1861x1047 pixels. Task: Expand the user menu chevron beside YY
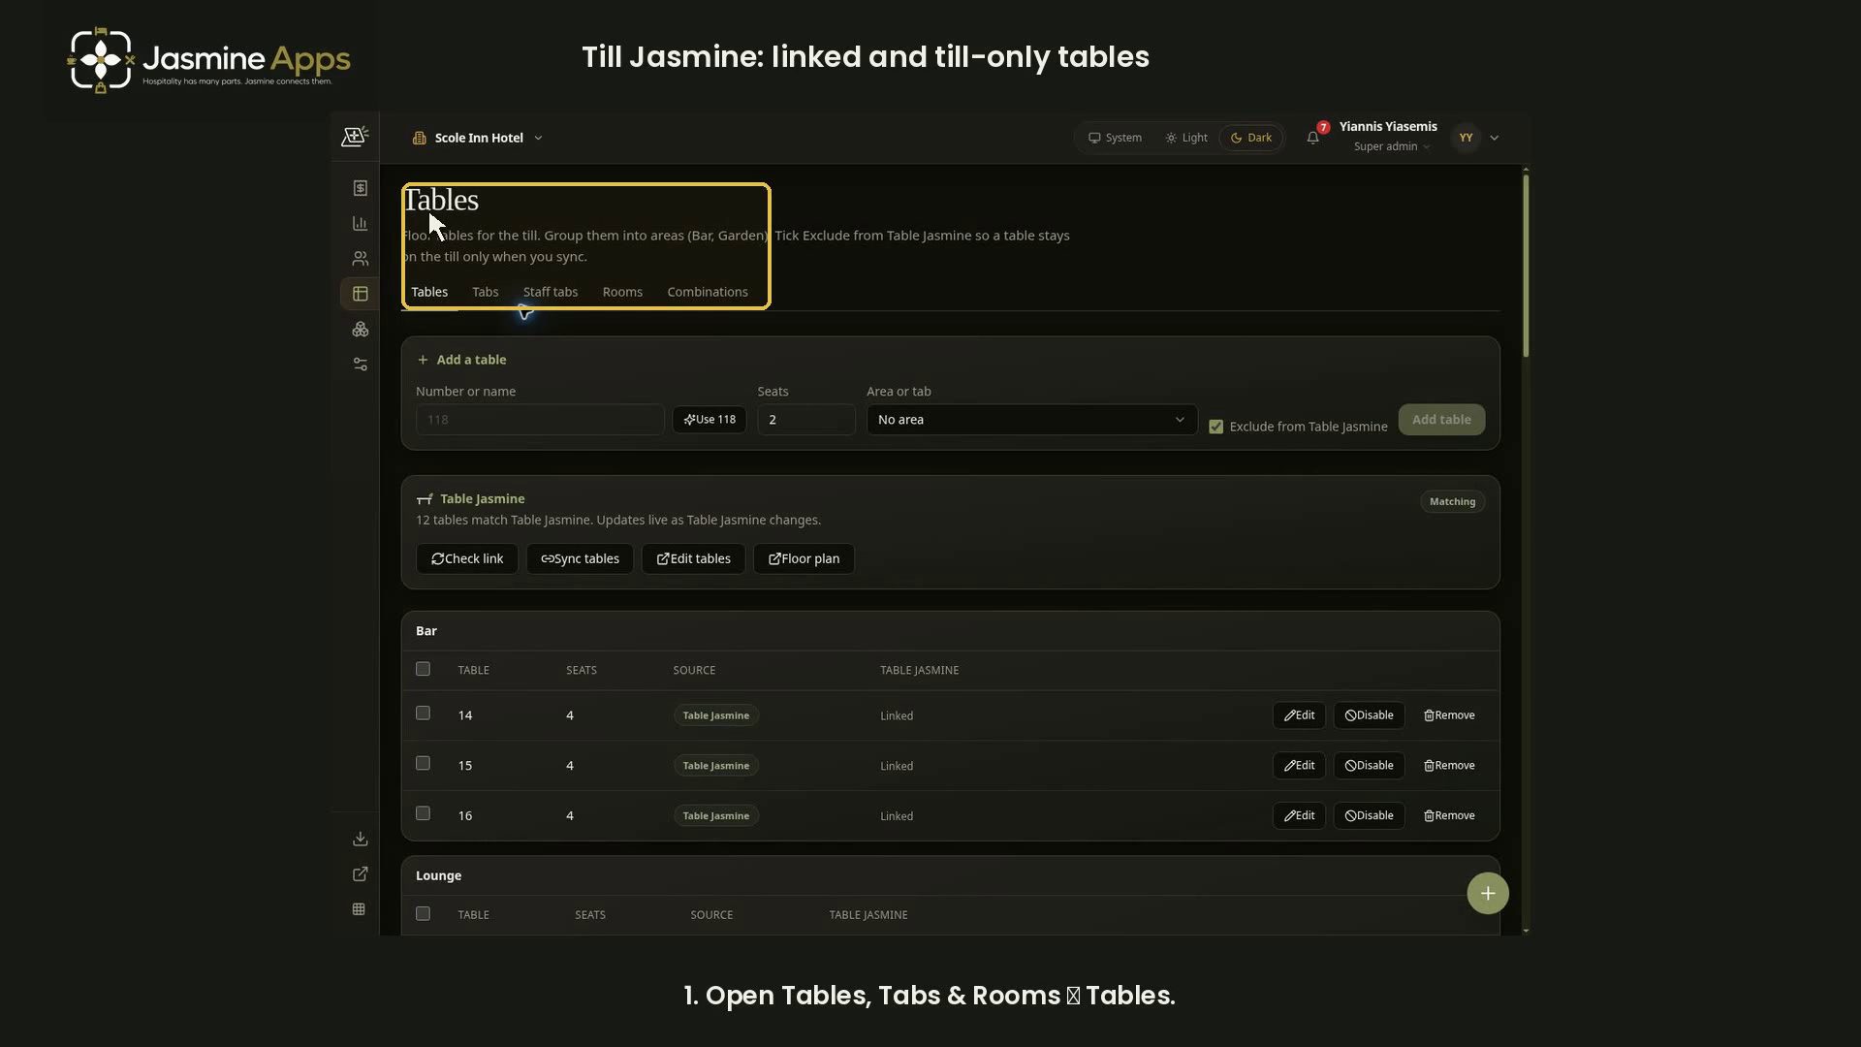click(x=1494, y=138)
